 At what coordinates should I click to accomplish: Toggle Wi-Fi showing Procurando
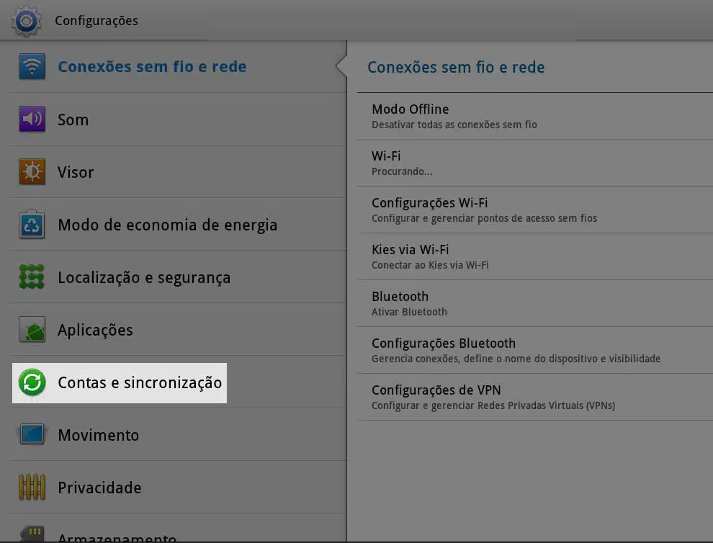pyautogui.click(x=534, y=163)
